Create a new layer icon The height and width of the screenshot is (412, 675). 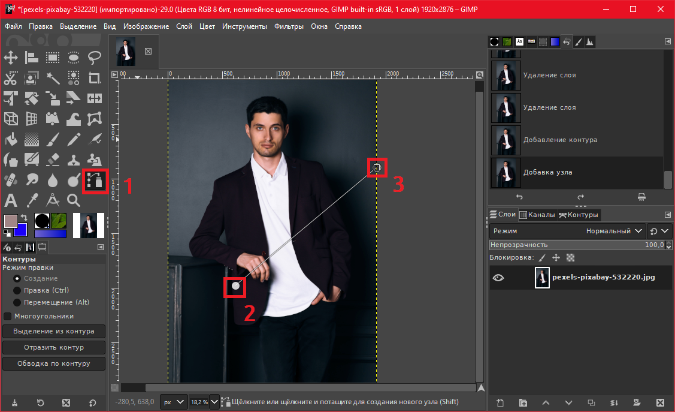pos(500,403)
